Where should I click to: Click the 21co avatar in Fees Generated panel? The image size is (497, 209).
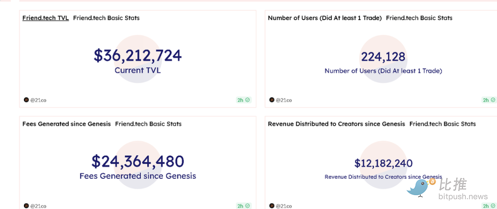tap(26, 206)
